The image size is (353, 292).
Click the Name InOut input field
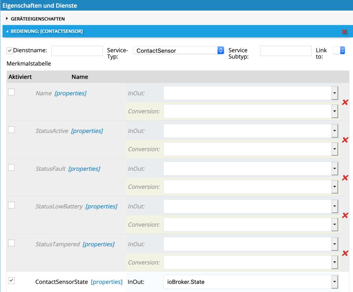tap(248, 93)
